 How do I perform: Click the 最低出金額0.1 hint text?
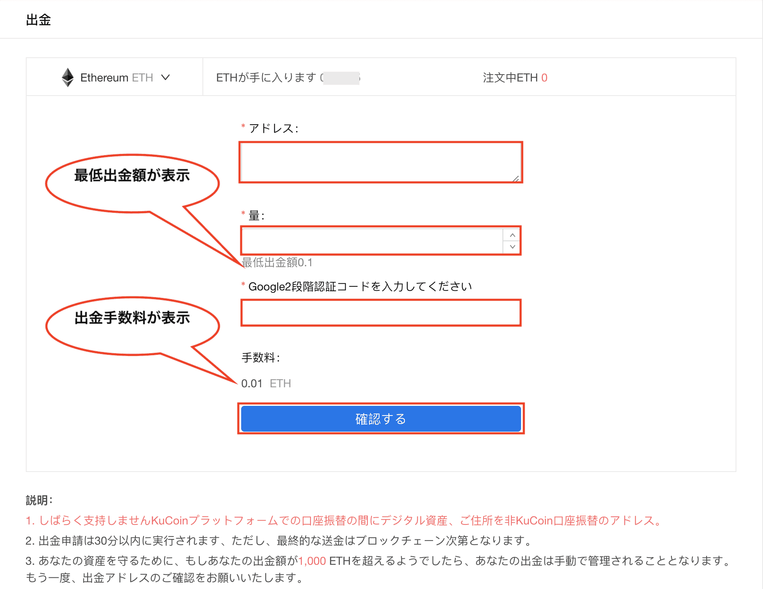point(277,263)
